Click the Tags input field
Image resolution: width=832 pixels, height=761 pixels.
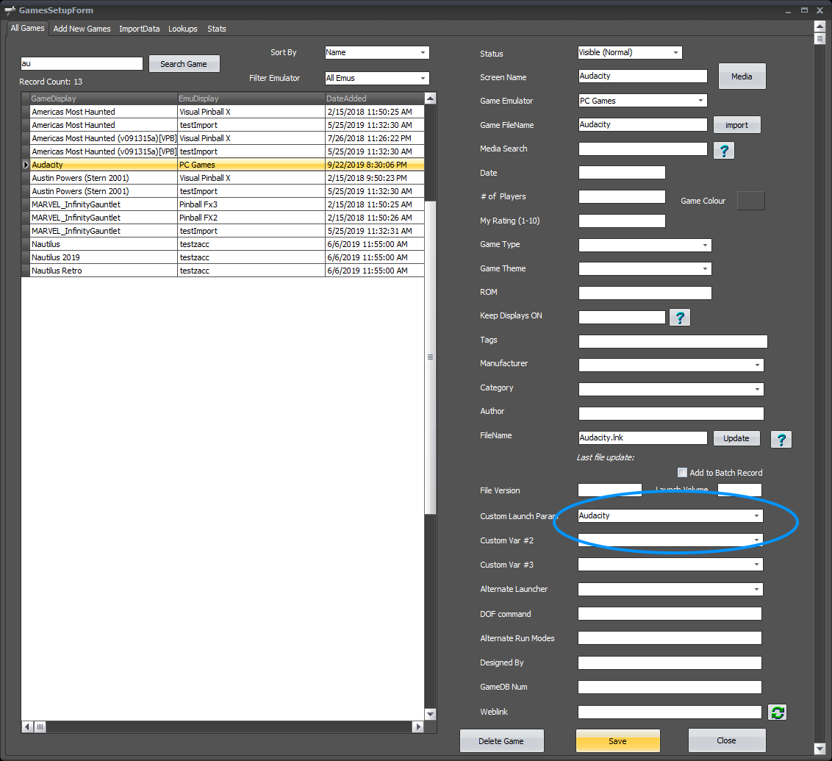[673, 341]
